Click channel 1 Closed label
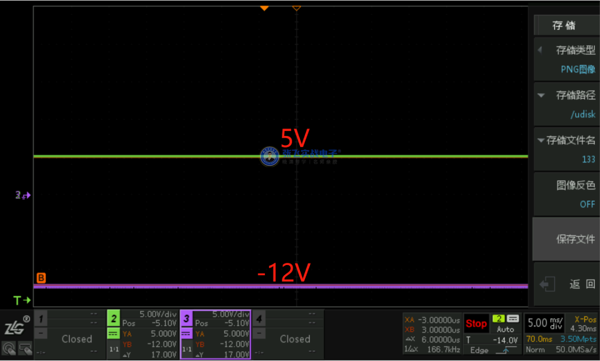Viewport: 600px width, 361px height. click(77, 339)
